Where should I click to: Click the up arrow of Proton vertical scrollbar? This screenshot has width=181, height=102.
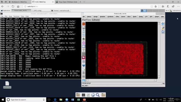pyautogui.click(x=159, y=24)
